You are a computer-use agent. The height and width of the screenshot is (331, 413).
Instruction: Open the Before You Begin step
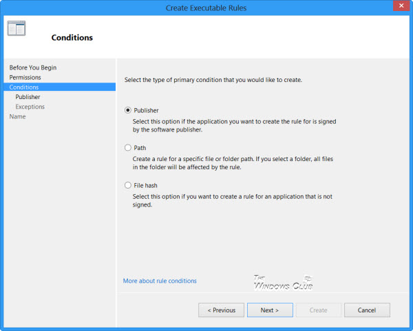(x=33, y=67)
